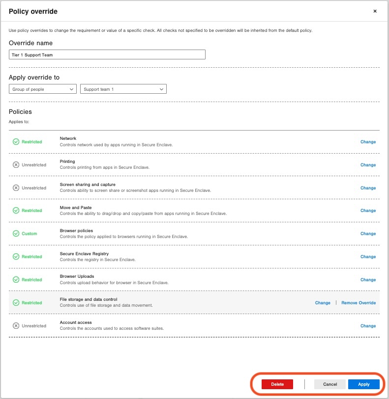
Task: Select the Secure Enclave Registry title
Action: point(84,254)
